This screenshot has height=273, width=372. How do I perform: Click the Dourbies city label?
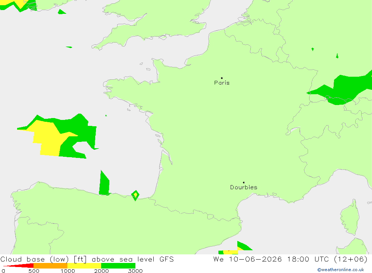click(x=244, y=187)
